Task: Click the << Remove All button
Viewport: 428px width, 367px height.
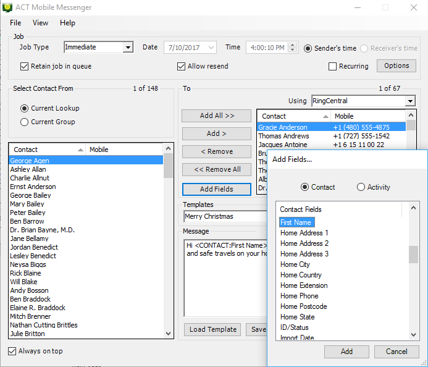Action: click(x=217, y=169)
